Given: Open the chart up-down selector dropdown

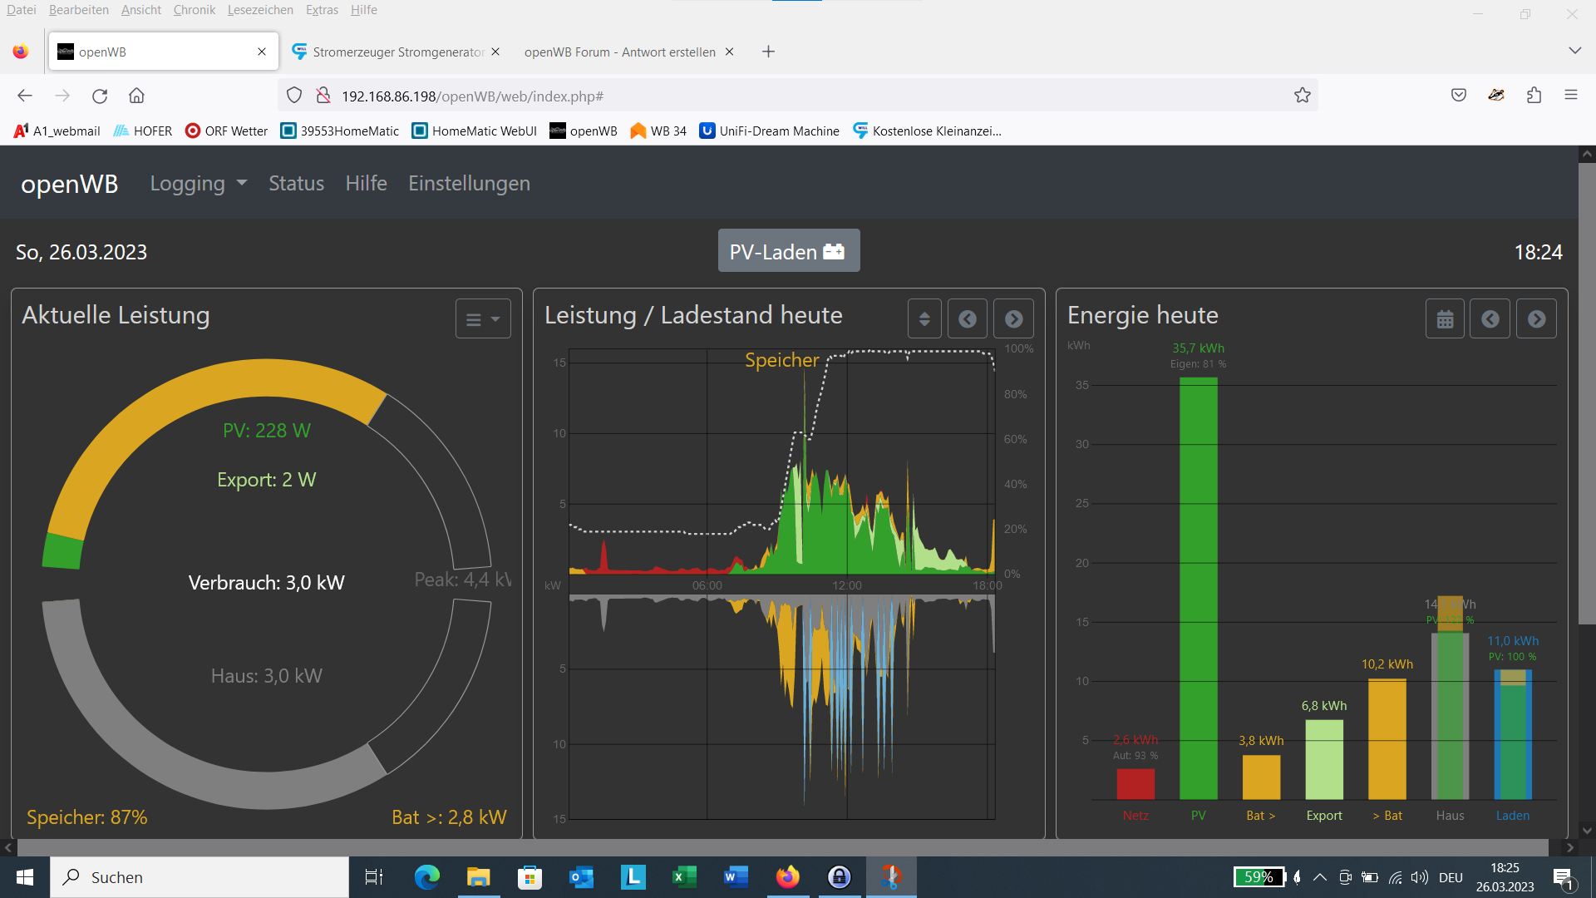Looking at the screenshot, I should point(924,319).
